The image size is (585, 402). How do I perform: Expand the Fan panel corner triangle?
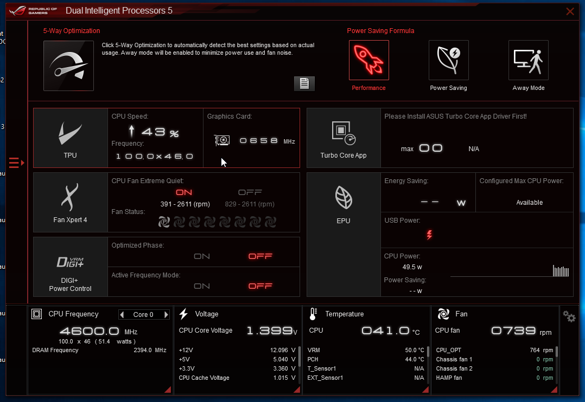click(554, 390)
